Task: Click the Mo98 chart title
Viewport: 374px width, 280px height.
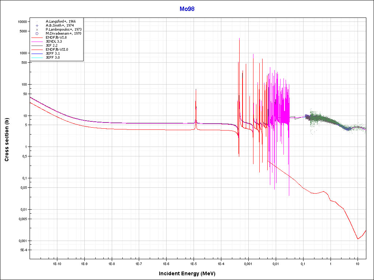Action: click(187, 9)
